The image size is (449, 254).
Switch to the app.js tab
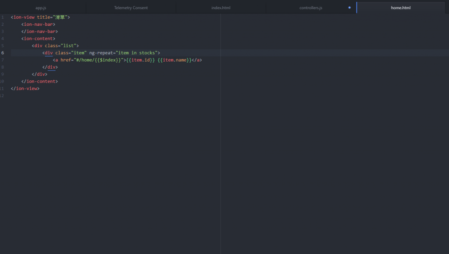click(41, 8)
